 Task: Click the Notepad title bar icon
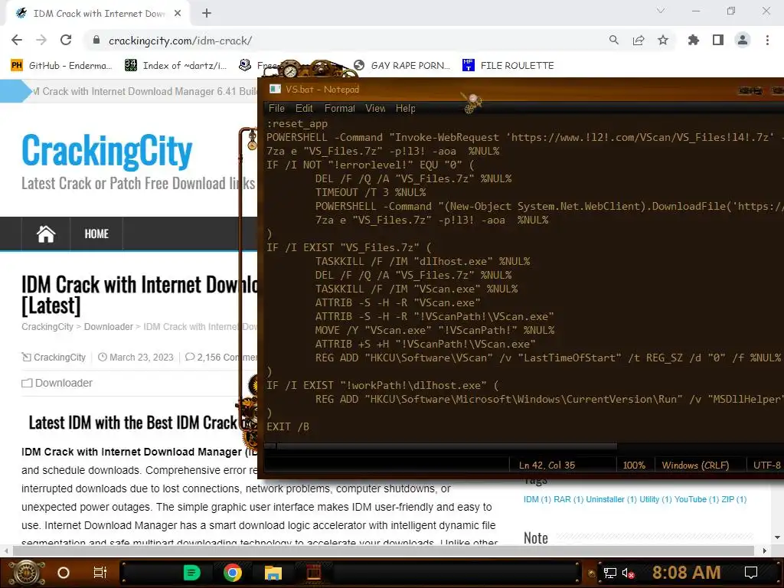(x=275, y=89)
